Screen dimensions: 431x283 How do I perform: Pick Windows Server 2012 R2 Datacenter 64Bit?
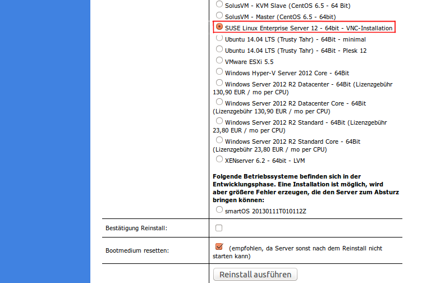(x=219, y=83)
